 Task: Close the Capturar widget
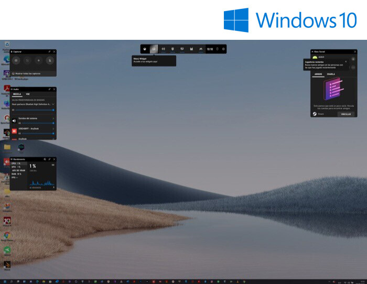pos(55,51)
